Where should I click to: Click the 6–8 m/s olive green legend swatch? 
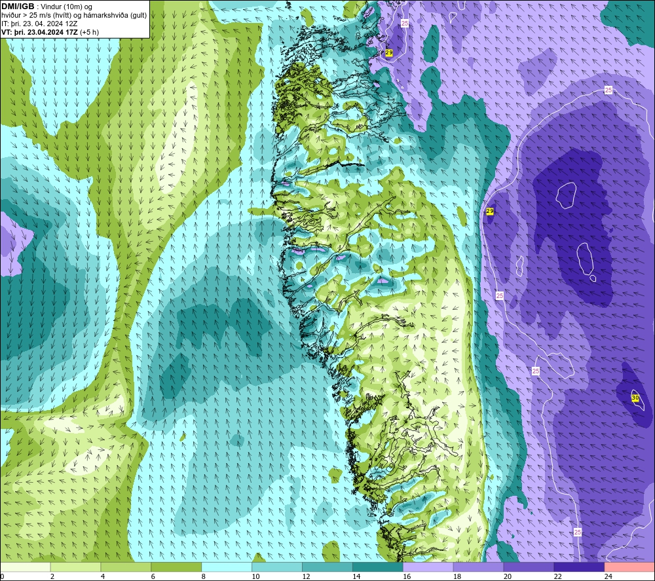click(x=176, y=567)
